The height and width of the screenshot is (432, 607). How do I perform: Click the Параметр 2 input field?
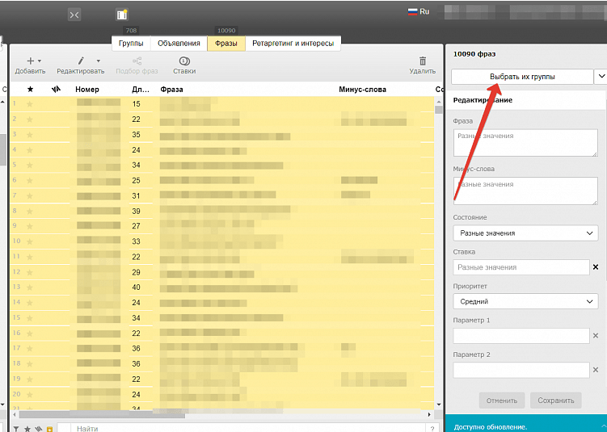coord(521,370)
